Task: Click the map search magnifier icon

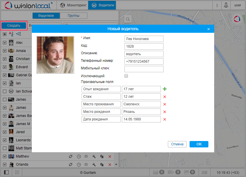Action: pyautogui.click(x=127, y=19)
